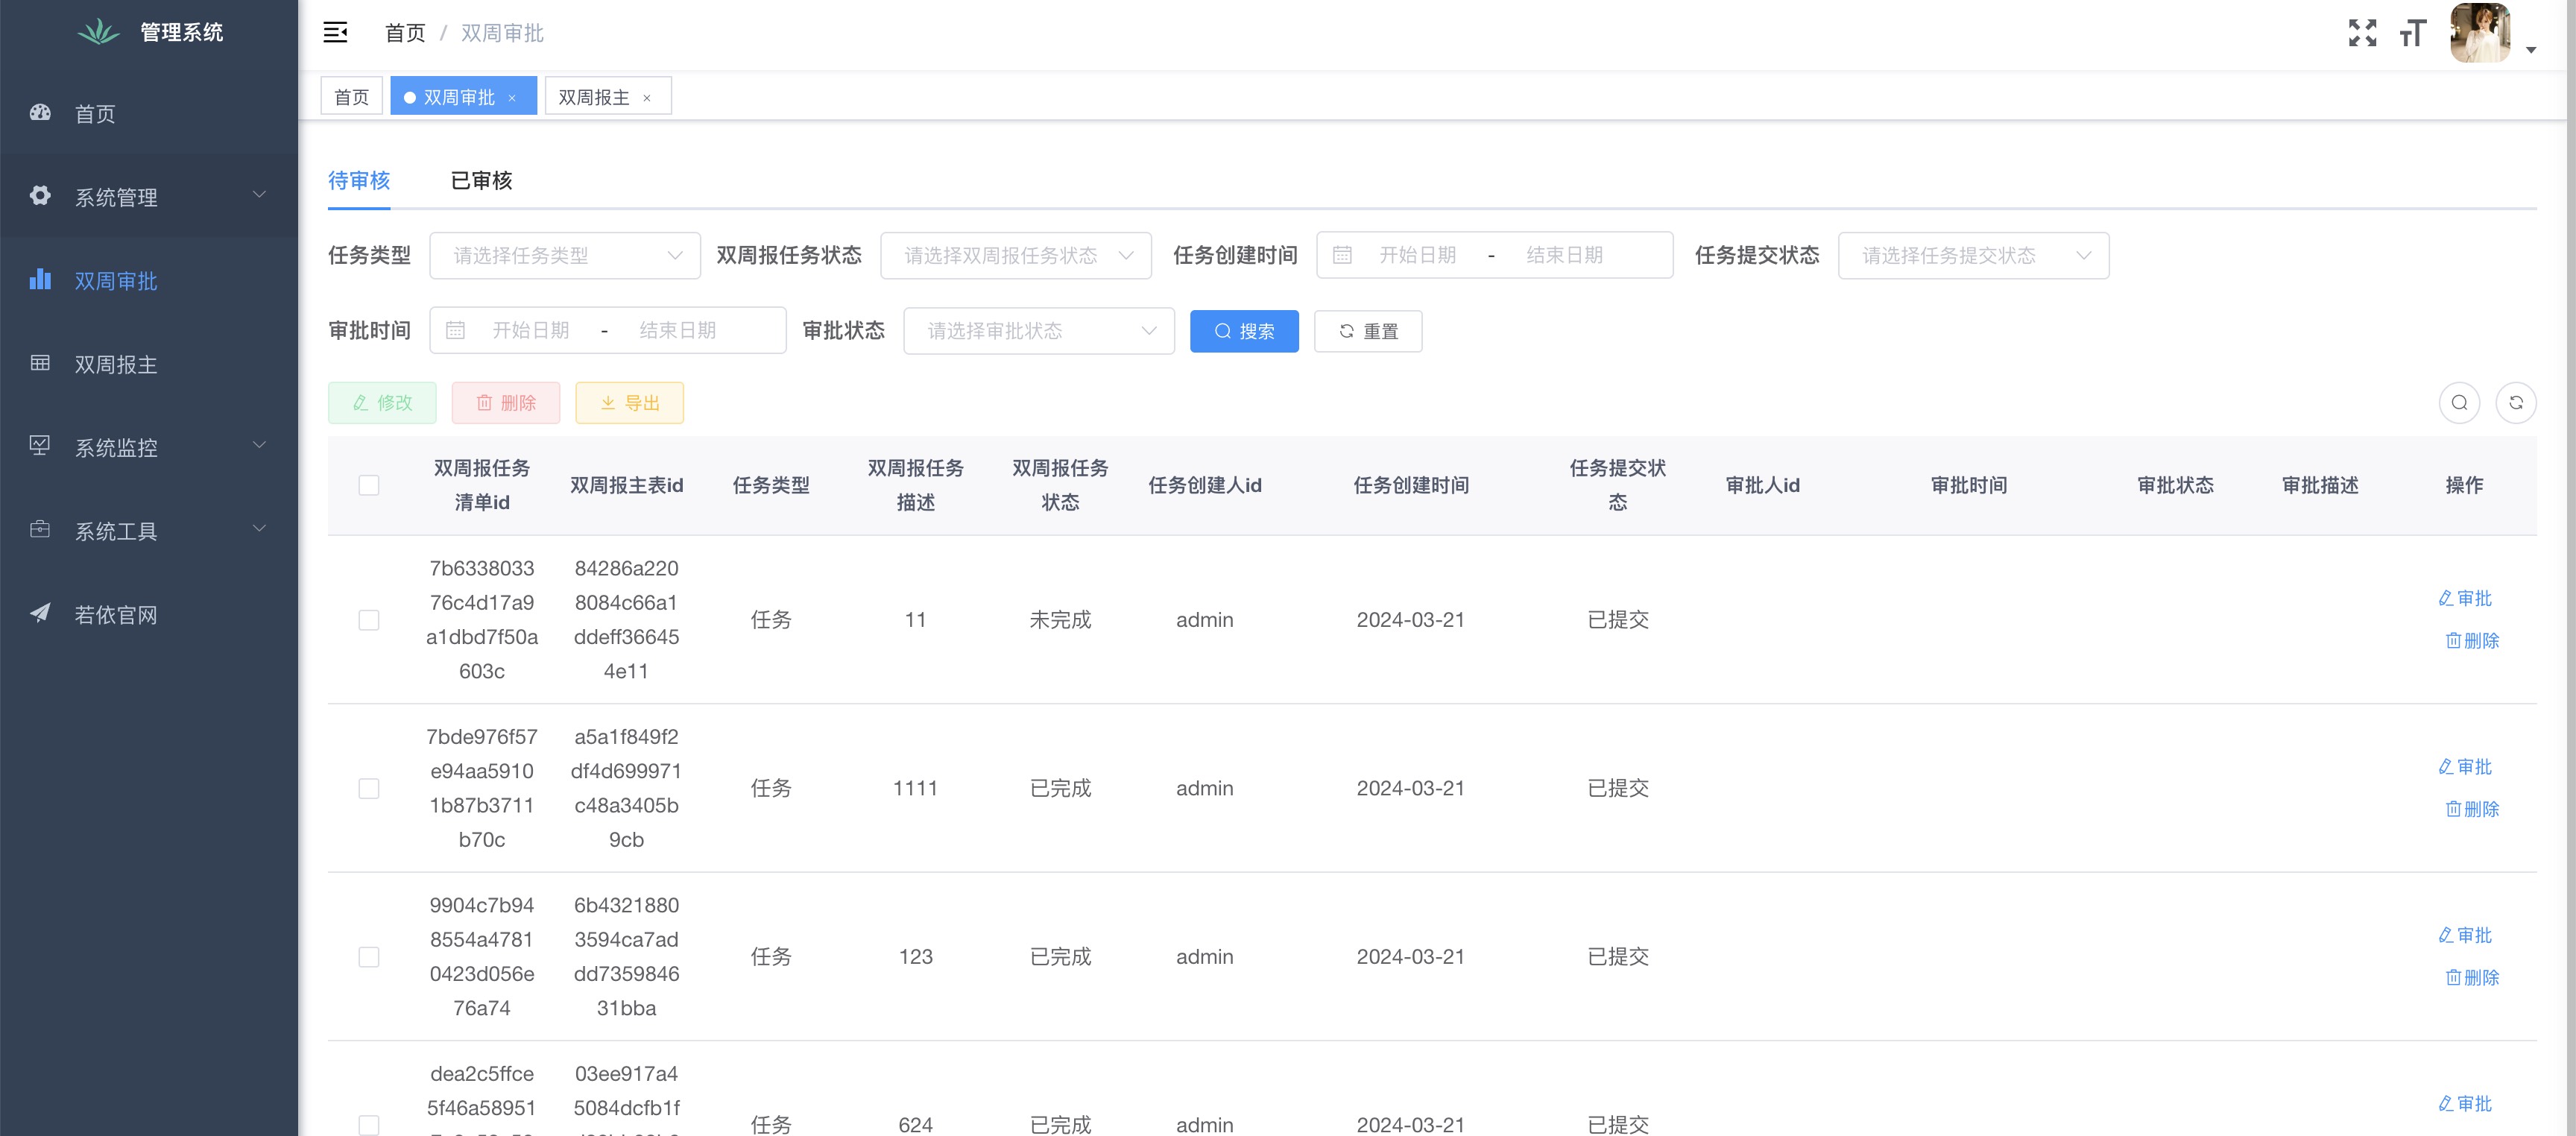Click the table icon for 双周报主
The width and height of the screenshot is (2576, 1136).
pyautogui.click(x=40, y=363)
